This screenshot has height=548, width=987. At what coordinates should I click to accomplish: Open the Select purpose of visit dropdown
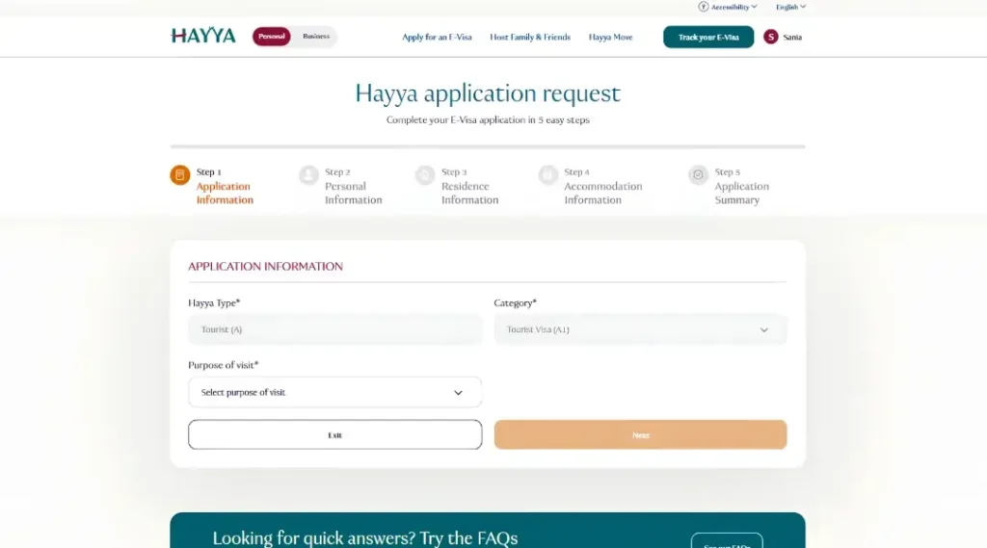point(334,392)
